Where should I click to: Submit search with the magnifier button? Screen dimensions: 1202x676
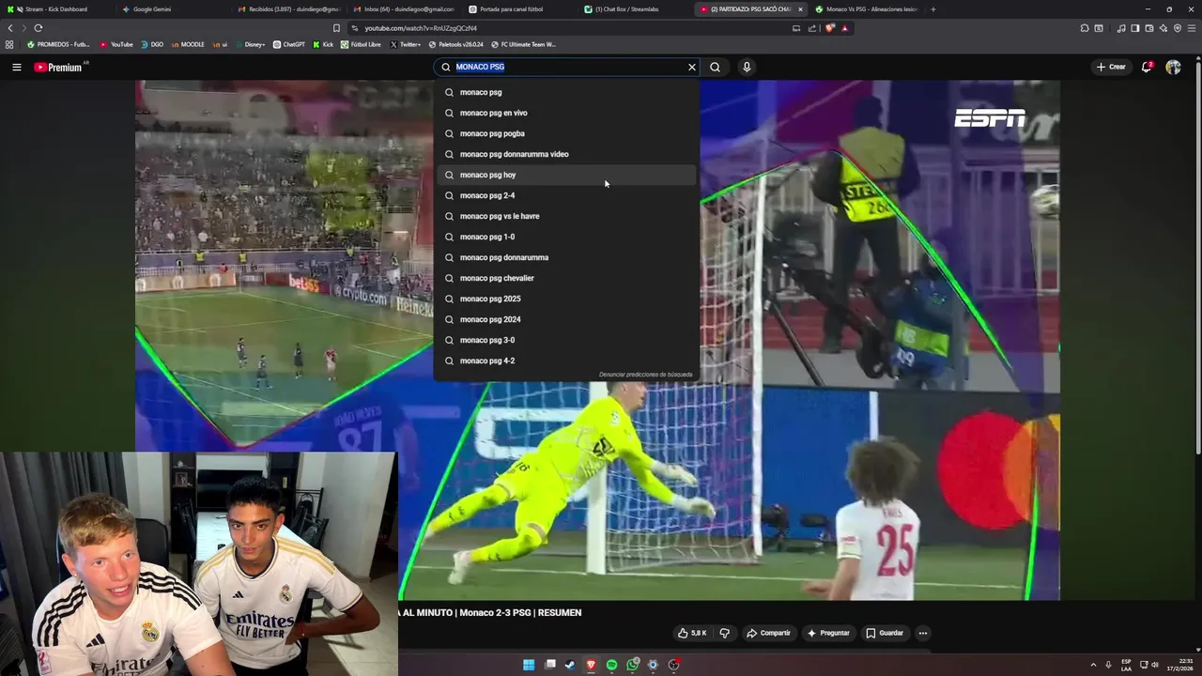715,67
